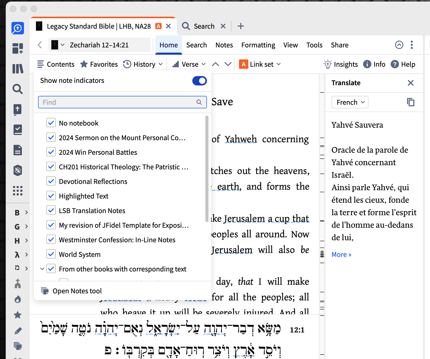Uncheck 2024 Win Personal Battles notebook
This screenshot has height=359, width=430.
(51, 152)
